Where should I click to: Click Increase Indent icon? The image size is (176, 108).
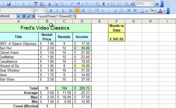click(135, 11)
